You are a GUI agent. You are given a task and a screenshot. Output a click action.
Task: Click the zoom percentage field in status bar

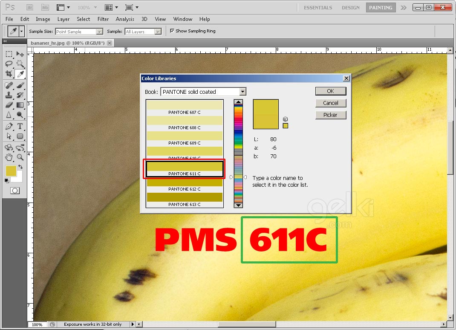click(37, 324)
